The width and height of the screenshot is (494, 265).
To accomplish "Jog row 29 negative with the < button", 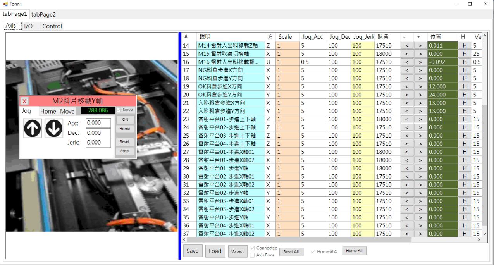I will pos(406,168).
